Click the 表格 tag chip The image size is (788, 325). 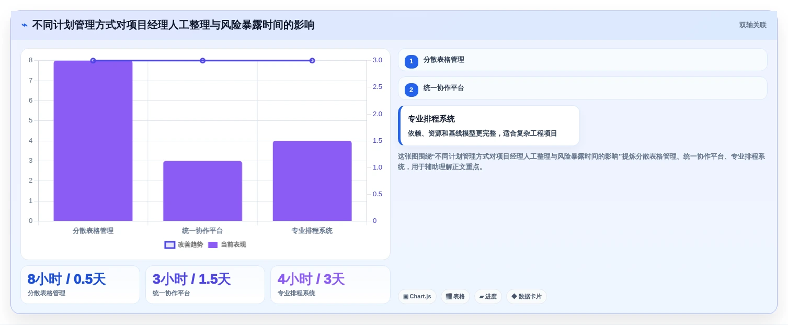pyautogui.click(x=455, y=297)
